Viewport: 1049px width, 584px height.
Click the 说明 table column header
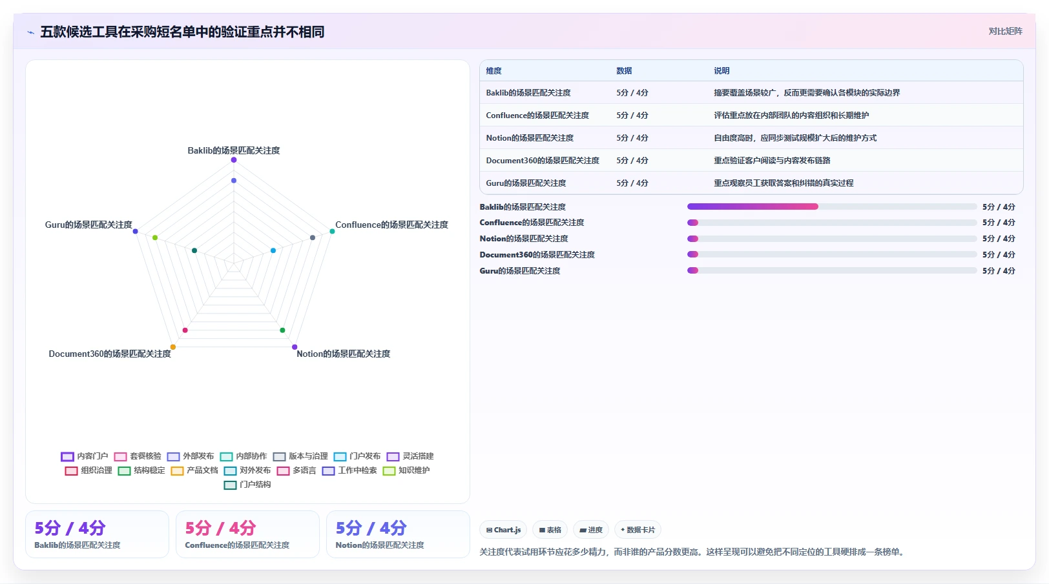pyautogui.click(x=722, y=71)
